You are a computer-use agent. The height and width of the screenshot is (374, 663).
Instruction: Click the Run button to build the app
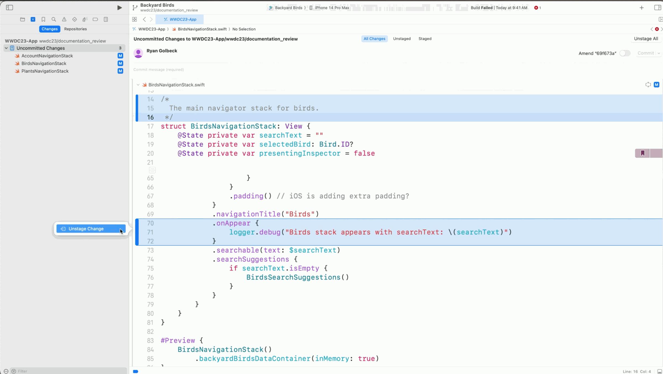[119, 7]
